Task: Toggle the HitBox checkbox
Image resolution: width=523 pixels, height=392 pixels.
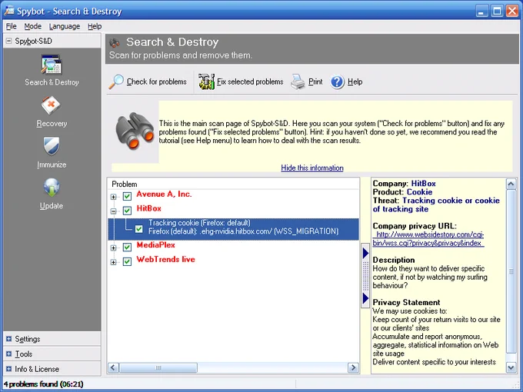Action: click(127, 211)
